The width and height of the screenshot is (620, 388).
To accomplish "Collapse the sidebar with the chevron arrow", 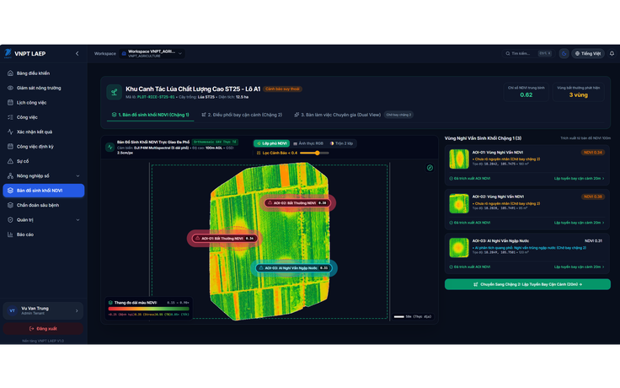I will 77,53.
